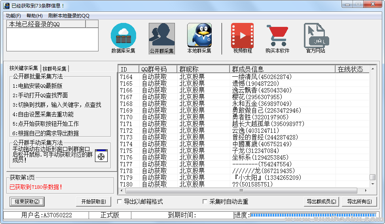Click the app icon in title bar
The height and width of the screenshot is (224, 385).
click(6, 5)
